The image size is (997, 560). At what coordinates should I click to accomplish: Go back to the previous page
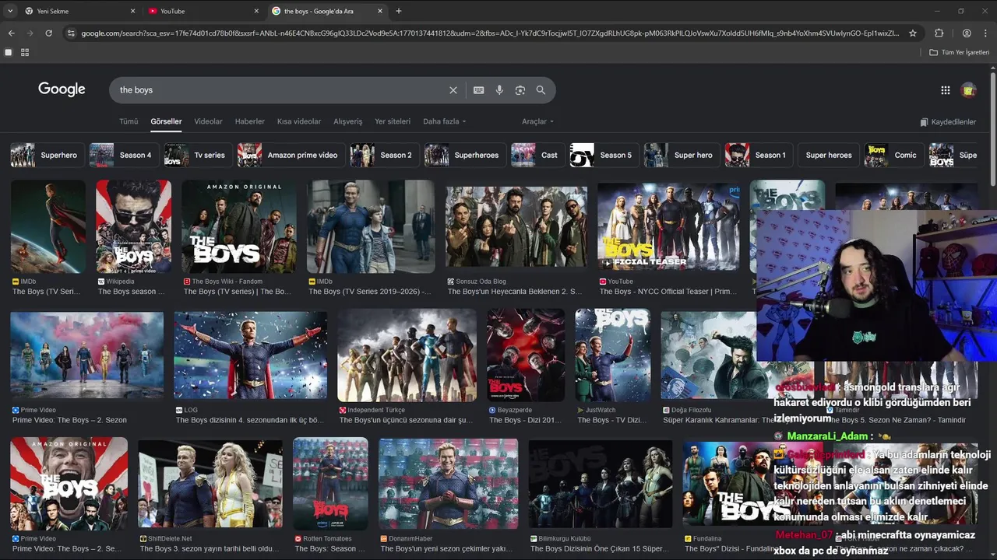[11, 33]
